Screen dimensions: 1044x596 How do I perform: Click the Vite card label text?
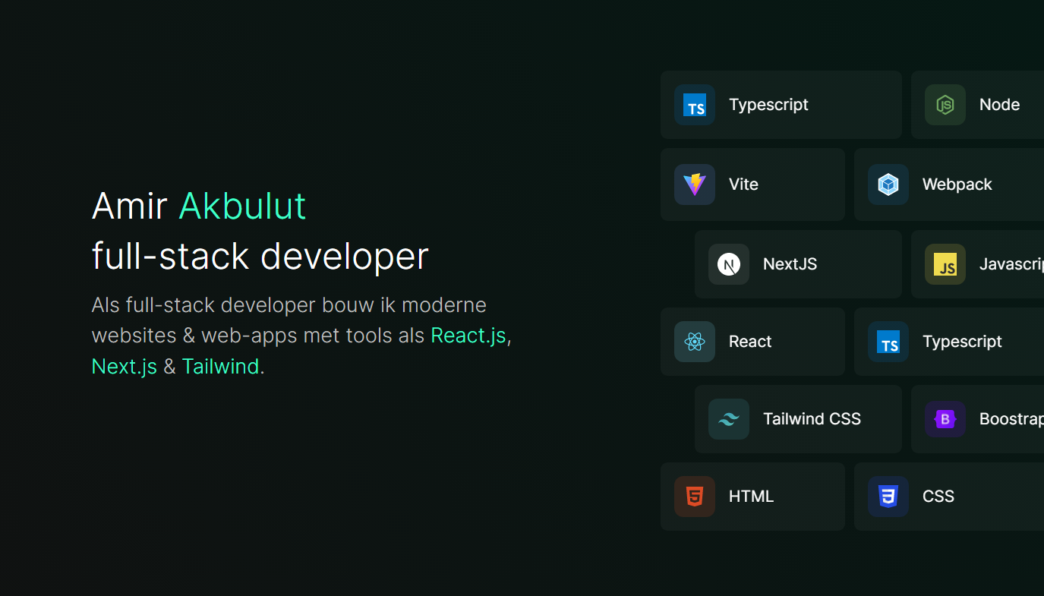pos(743,184)
